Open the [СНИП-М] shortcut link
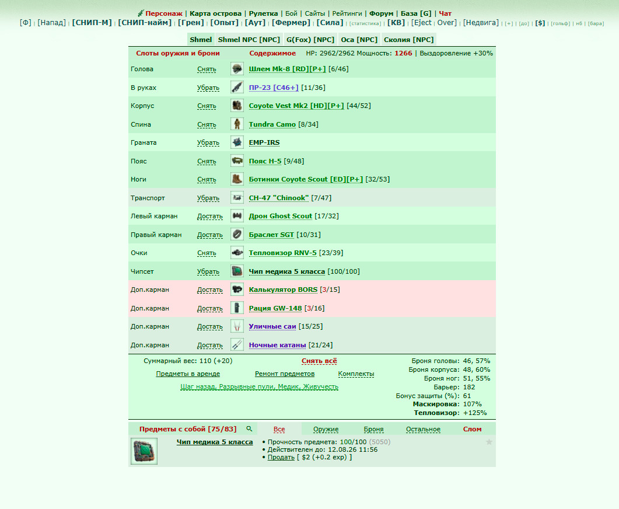The image size is (619, 509). pyautogui.click(x=92, y=23)
